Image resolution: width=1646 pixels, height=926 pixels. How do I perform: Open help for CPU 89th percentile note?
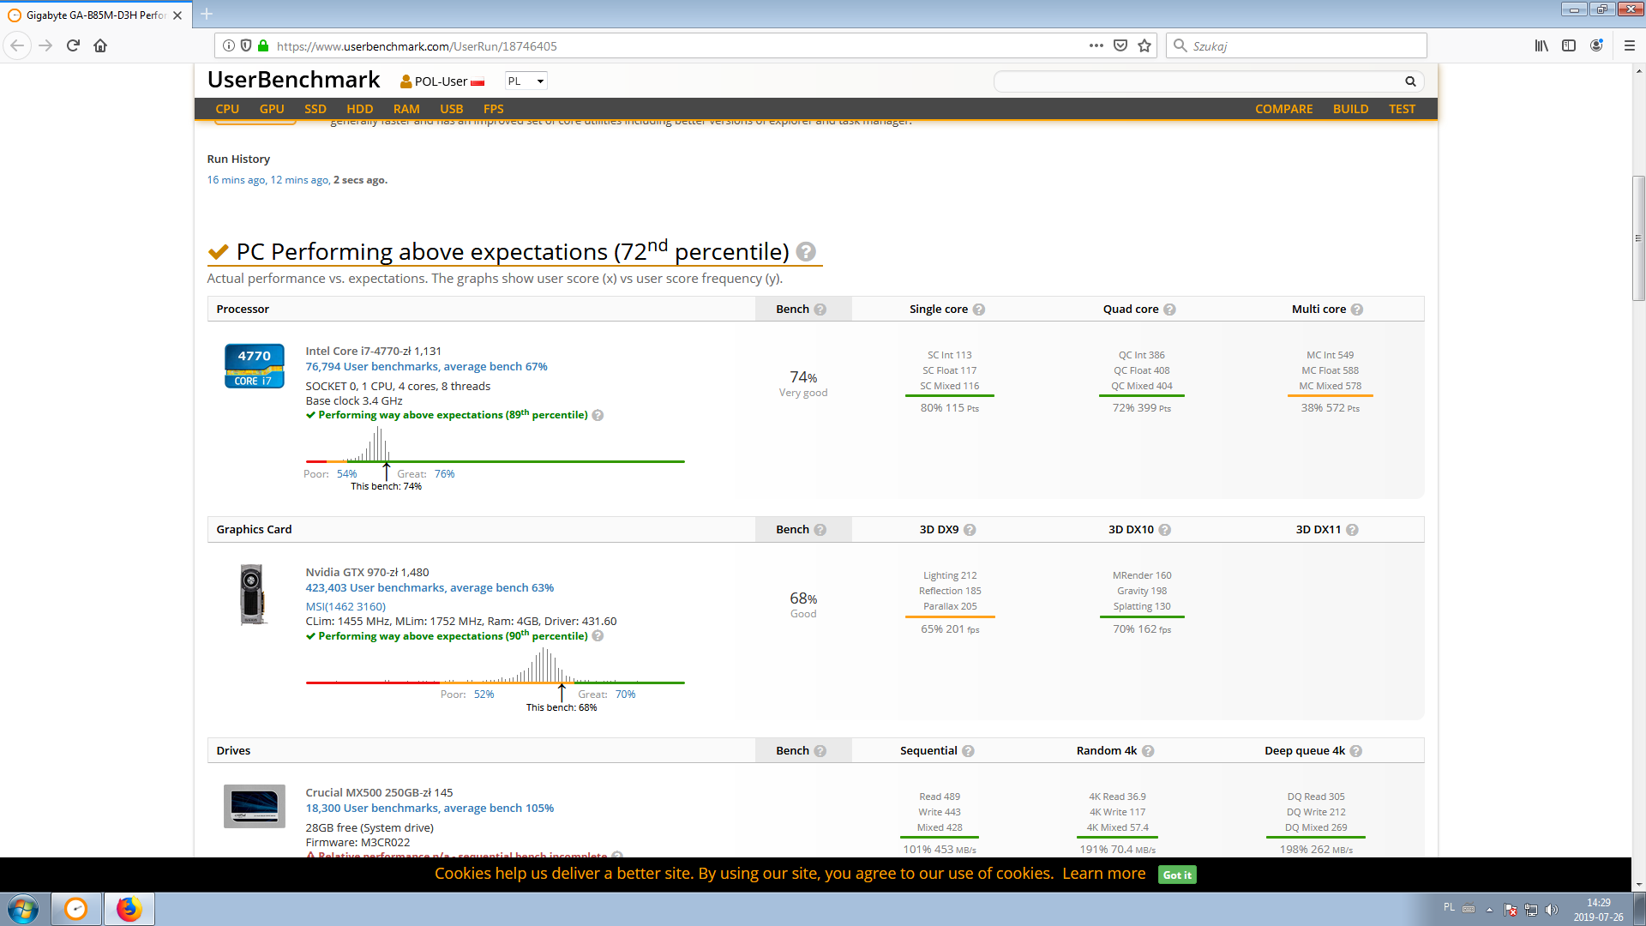(598, 415)
